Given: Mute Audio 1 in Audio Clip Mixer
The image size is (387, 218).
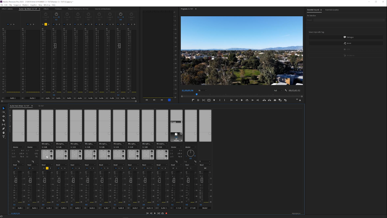Looking at the screenshot, I should (9, 24).
